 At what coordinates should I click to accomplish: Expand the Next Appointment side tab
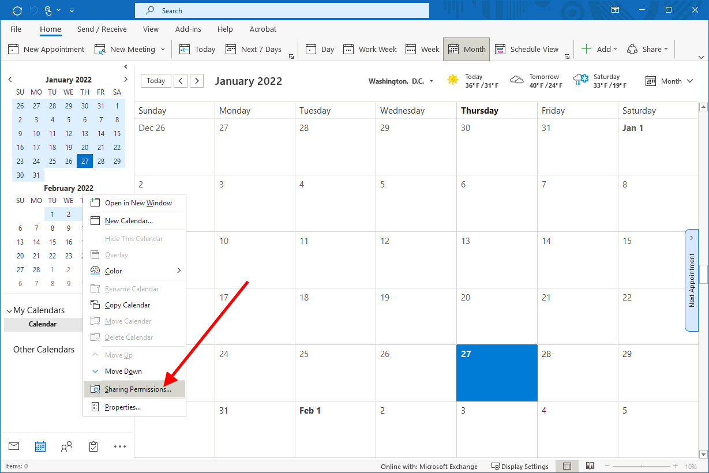click(692, 280)
